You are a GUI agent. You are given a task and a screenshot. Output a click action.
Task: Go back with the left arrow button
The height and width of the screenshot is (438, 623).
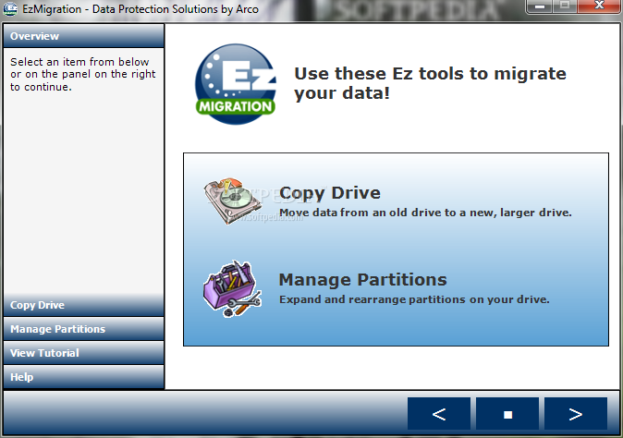(439, 414)
